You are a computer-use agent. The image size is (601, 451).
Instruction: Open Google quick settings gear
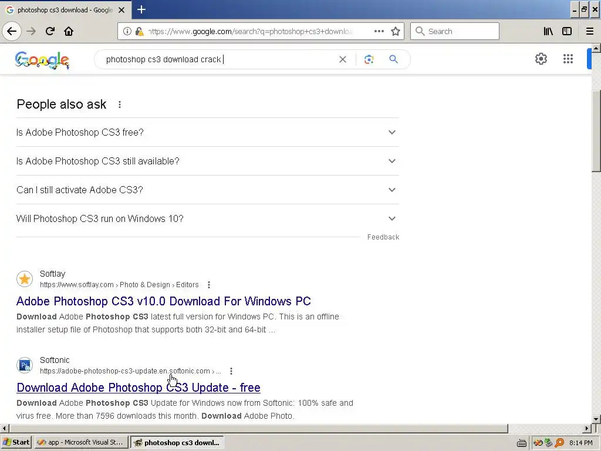coord(541,59)
